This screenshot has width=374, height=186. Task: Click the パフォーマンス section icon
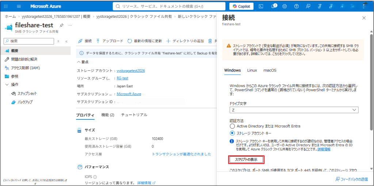80,167
